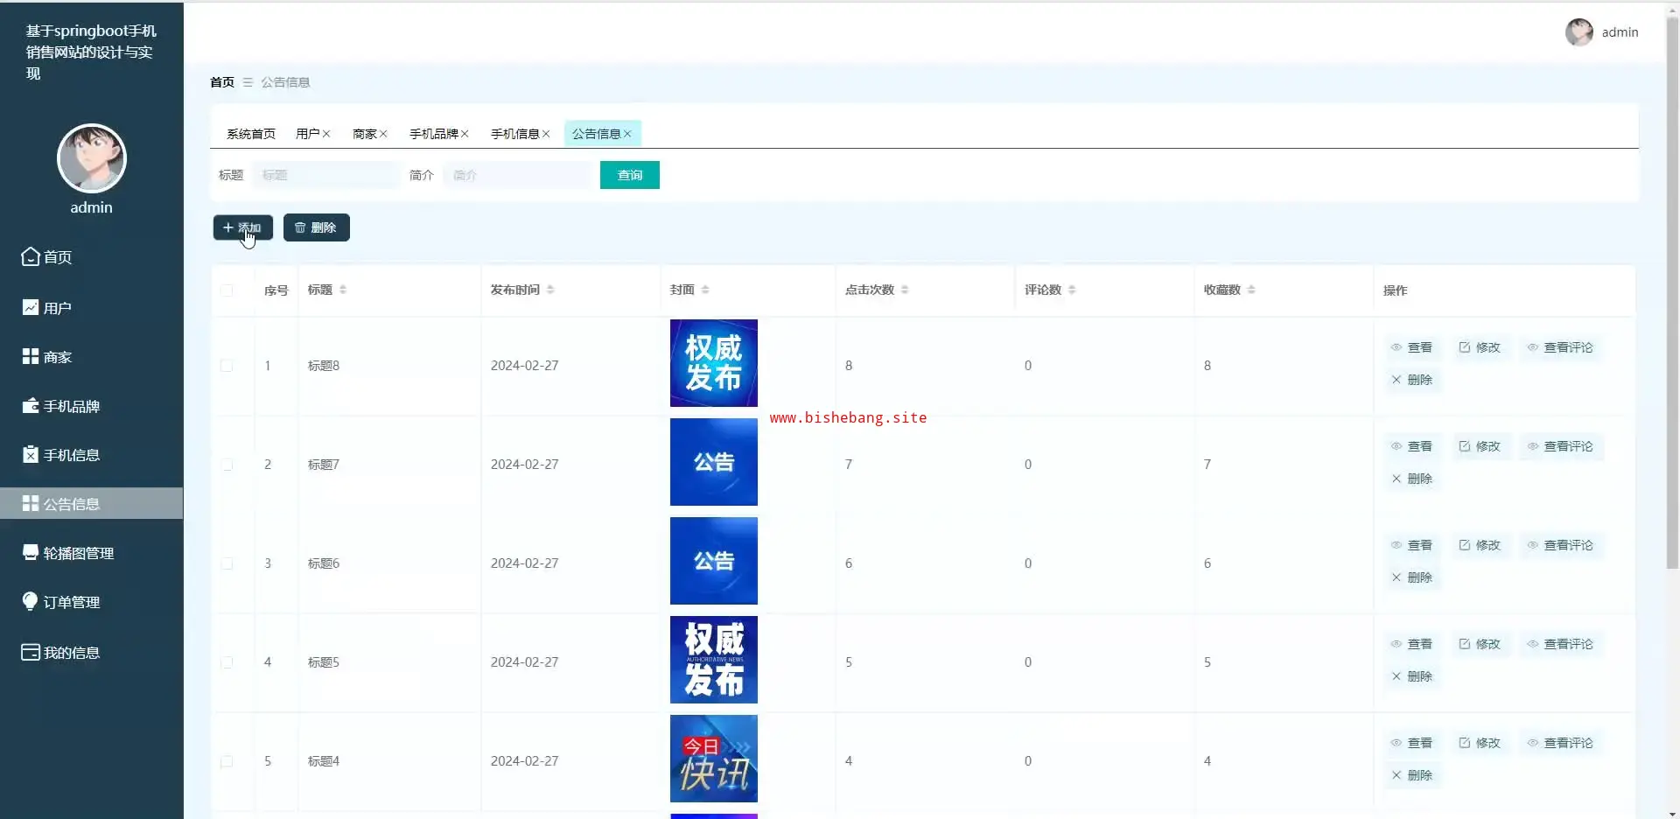1680x819 pixels.
Task: Switch to the 系统首页 tab
Action: (x=250, y=134)
